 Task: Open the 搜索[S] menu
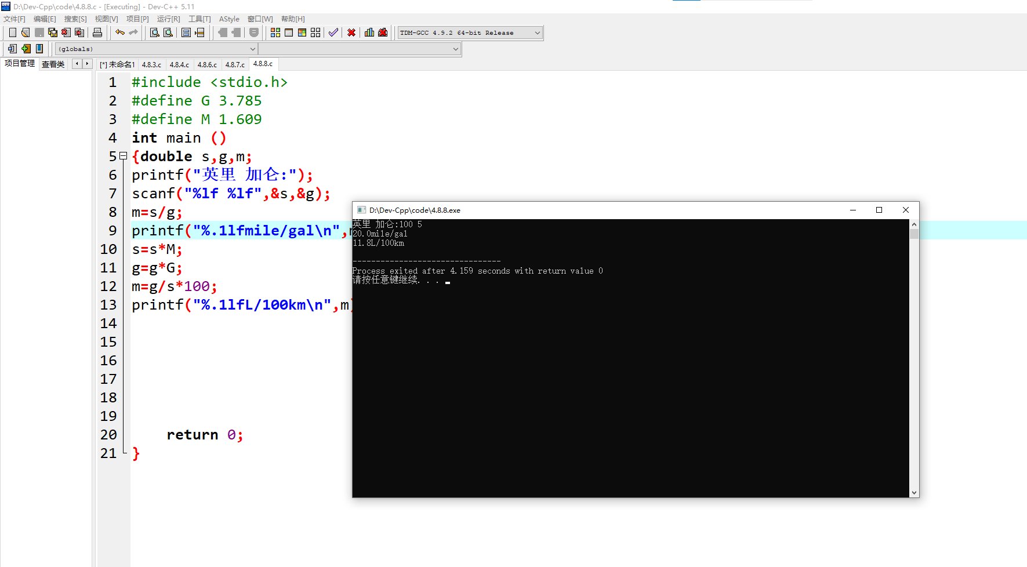coord(75,19)
